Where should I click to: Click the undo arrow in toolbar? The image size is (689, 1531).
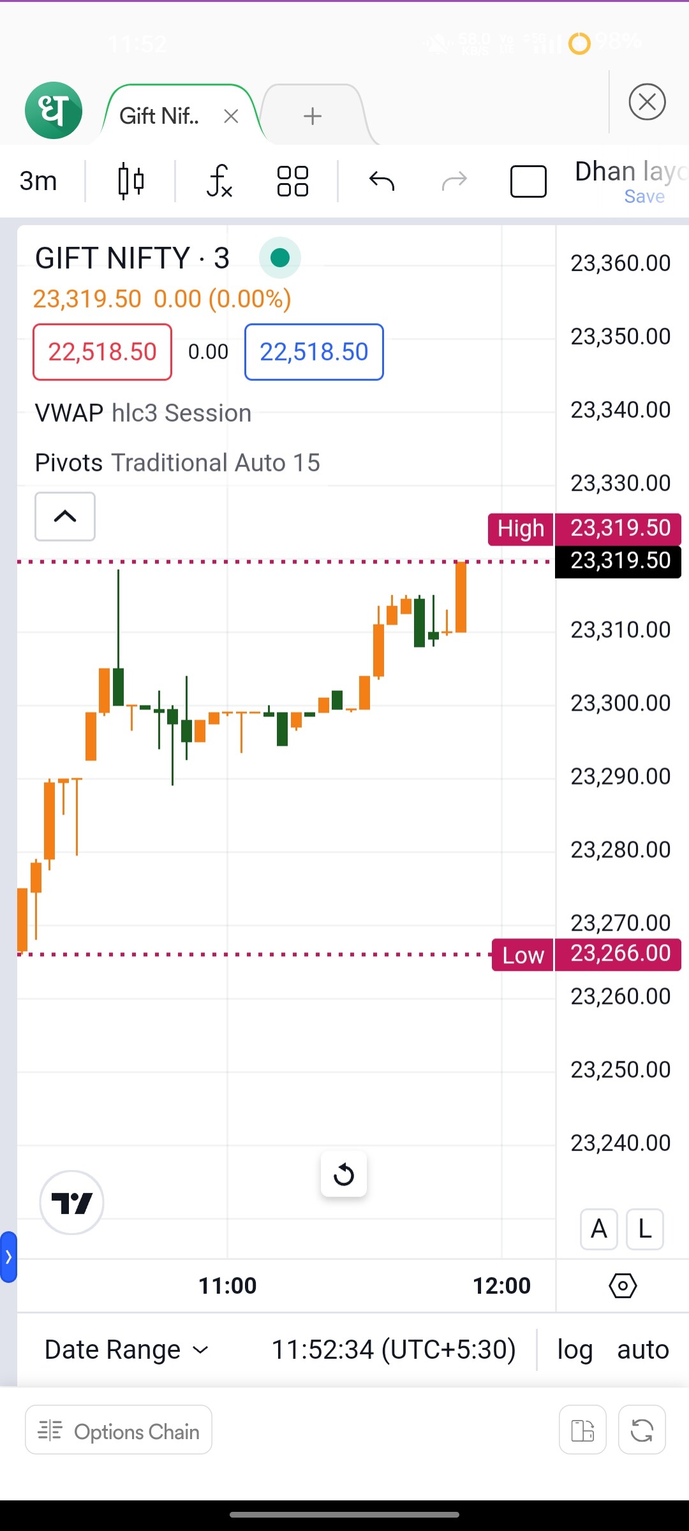click(382, 181)
